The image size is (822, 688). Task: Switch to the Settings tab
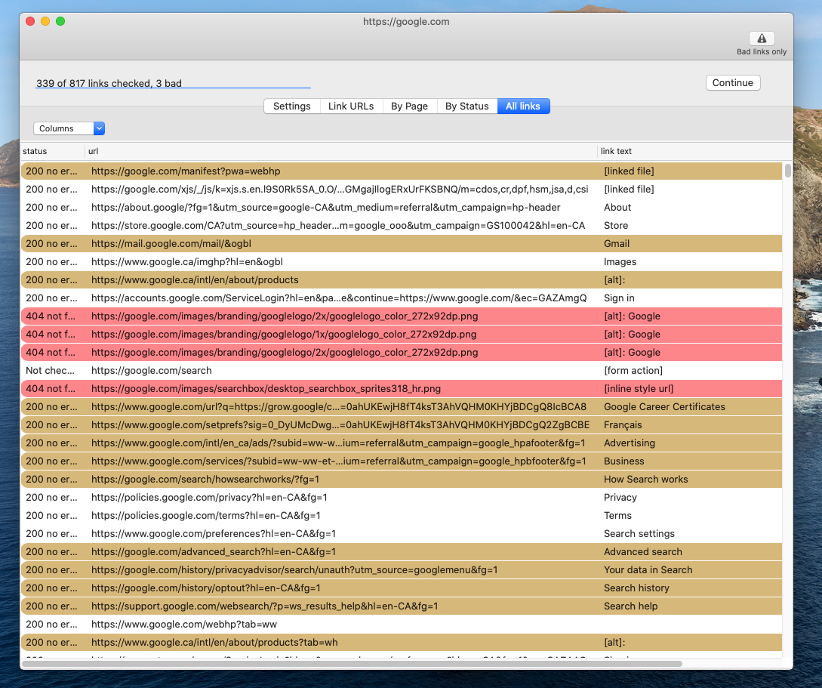(291, 106)
